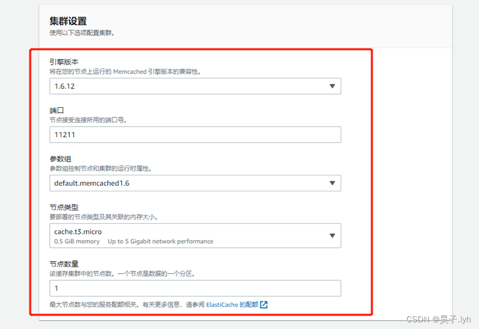Click the 要部署的节点类型及其关联的内存大小 hint
479x329 pixels.
pyautogui.click(x=104, y=217)
